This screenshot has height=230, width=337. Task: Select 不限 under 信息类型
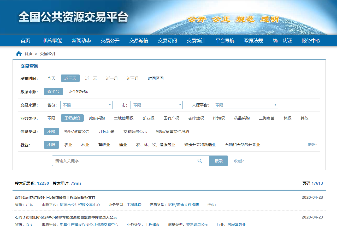tap(51, 132)
